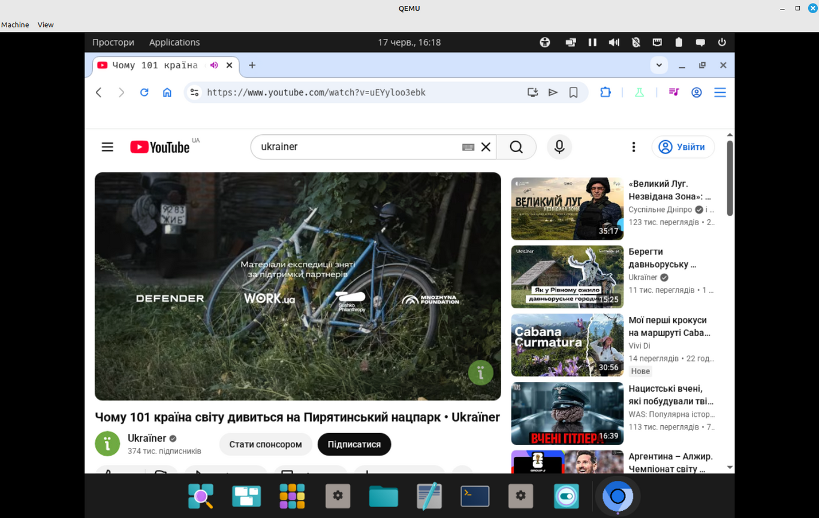
Task: Open the browser main hamburger menu
Action: click(720, 92)
